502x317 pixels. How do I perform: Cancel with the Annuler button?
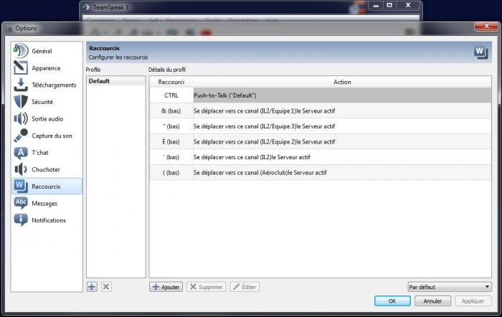point(432,301)
